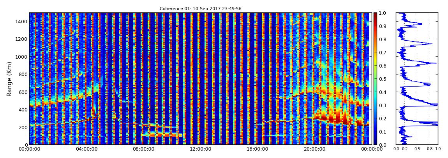Click the colorbar 1.0 label
This screenshot has width=448, height=158.
tap(382, 13)
